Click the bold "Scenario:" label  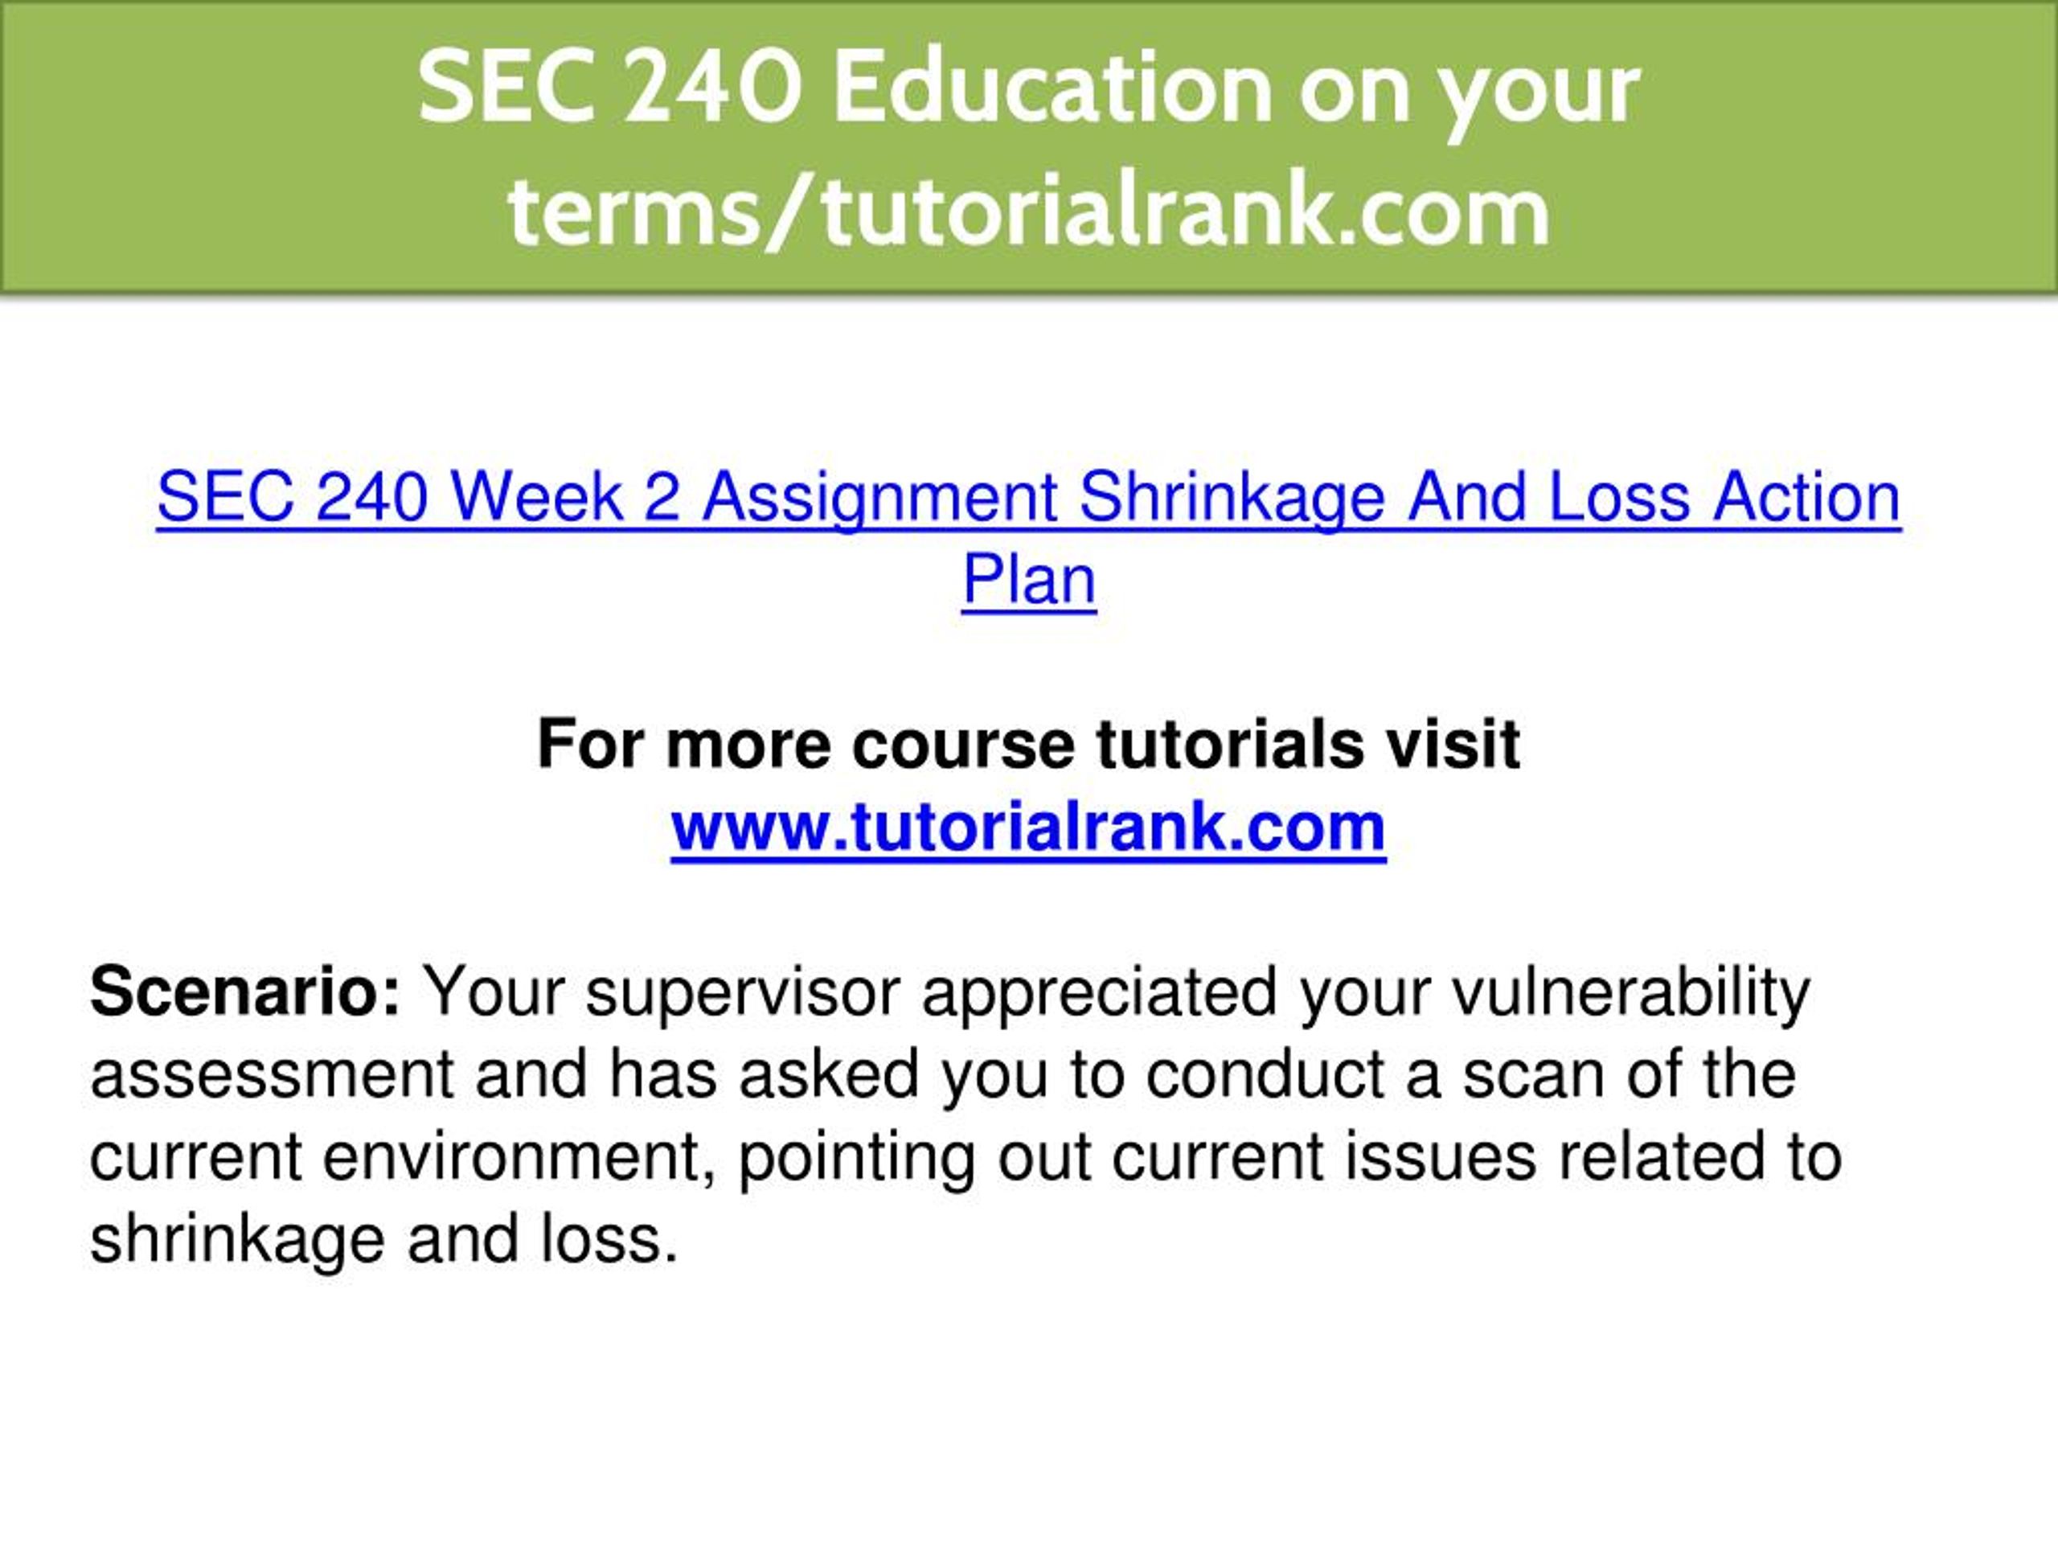click(x=246, y=992)
